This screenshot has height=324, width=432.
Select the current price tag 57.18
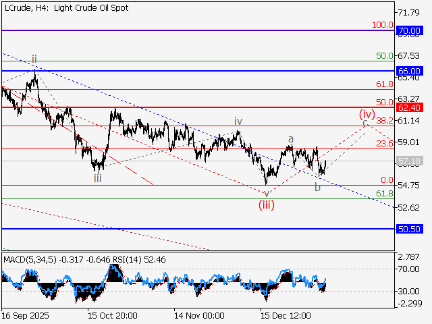(x=410, y=161)
